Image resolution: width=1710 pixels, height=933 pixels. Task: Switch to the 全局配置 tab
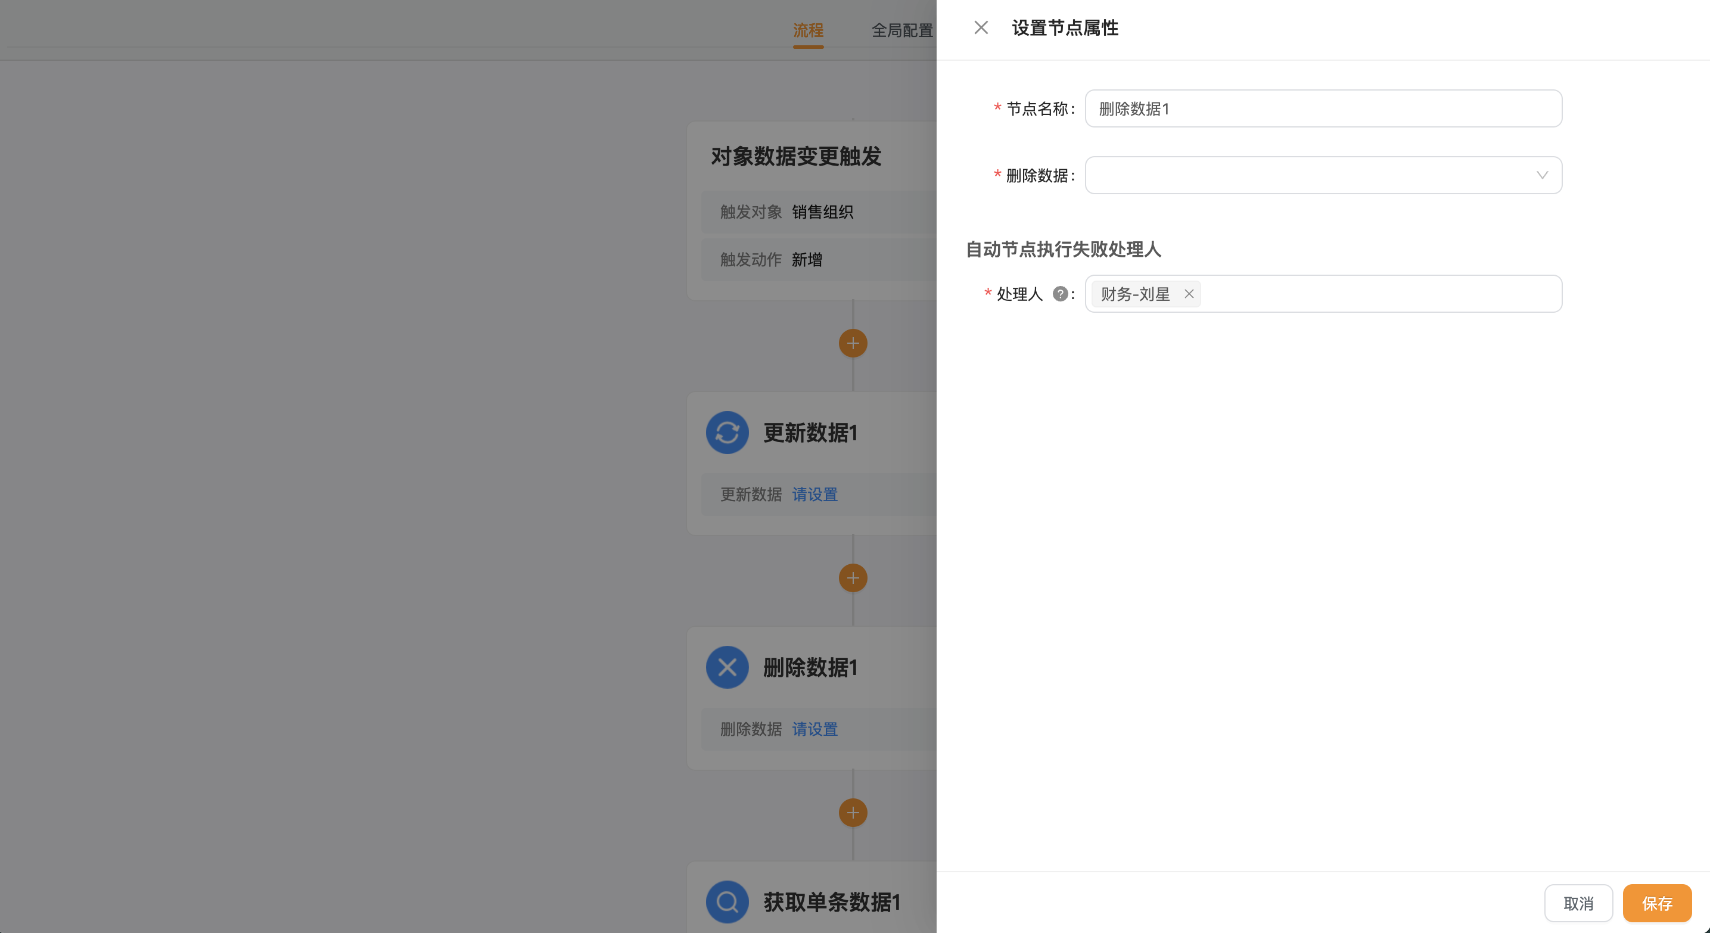[x=902, y=30]
